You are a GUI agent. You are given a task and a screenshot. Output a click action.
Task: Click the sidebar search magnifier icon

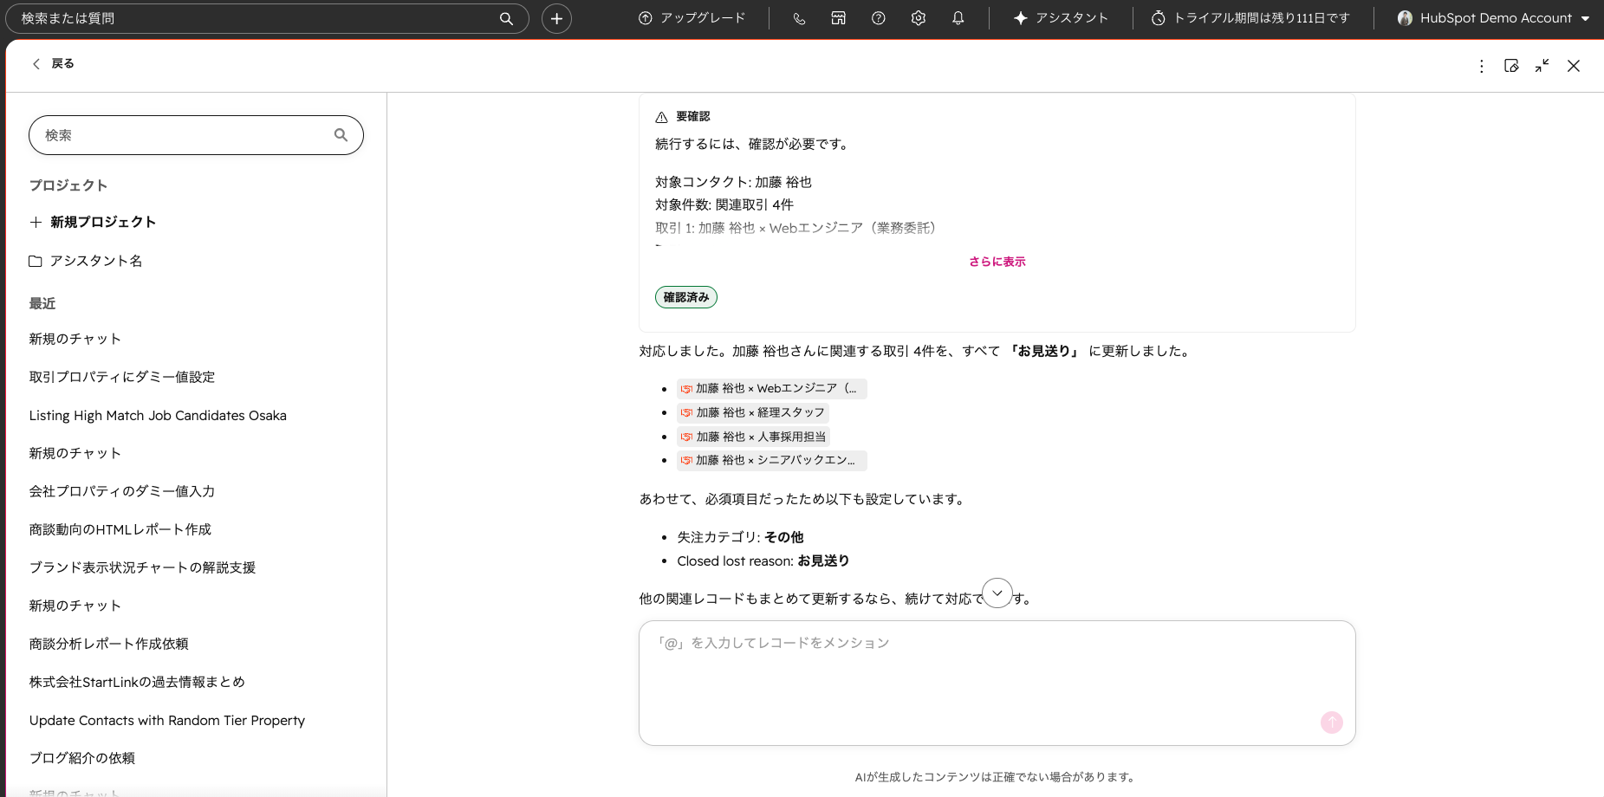pyautogui.click(x=341, y=135)
